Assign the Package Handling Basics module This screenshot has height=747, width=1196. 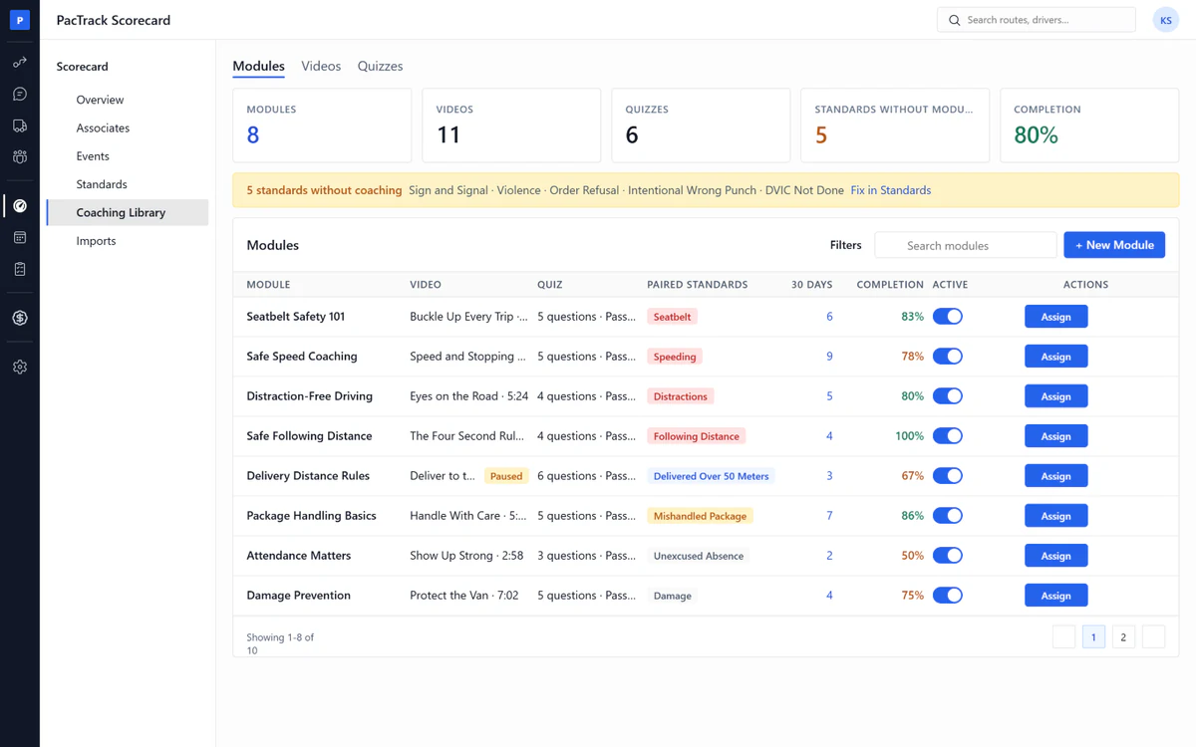1055,516
